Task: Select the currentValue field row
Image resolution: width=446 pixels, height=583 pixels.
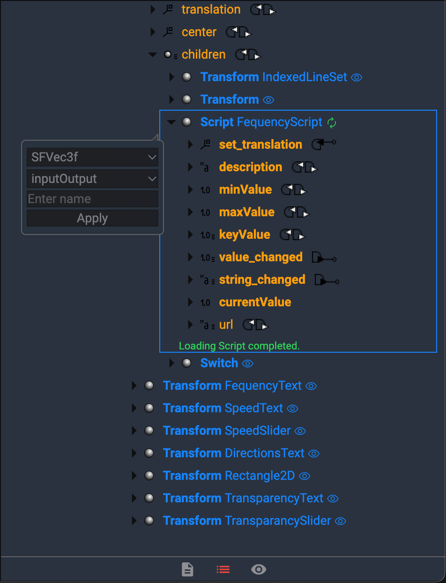Action: (255, 302)
